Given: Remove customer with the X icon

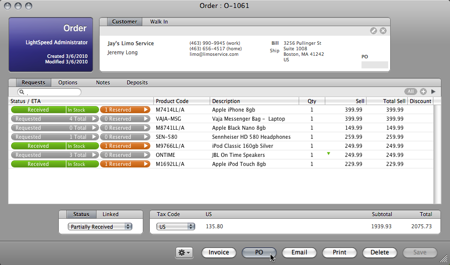Looking at the screenshot, I should tap(383, 31).
